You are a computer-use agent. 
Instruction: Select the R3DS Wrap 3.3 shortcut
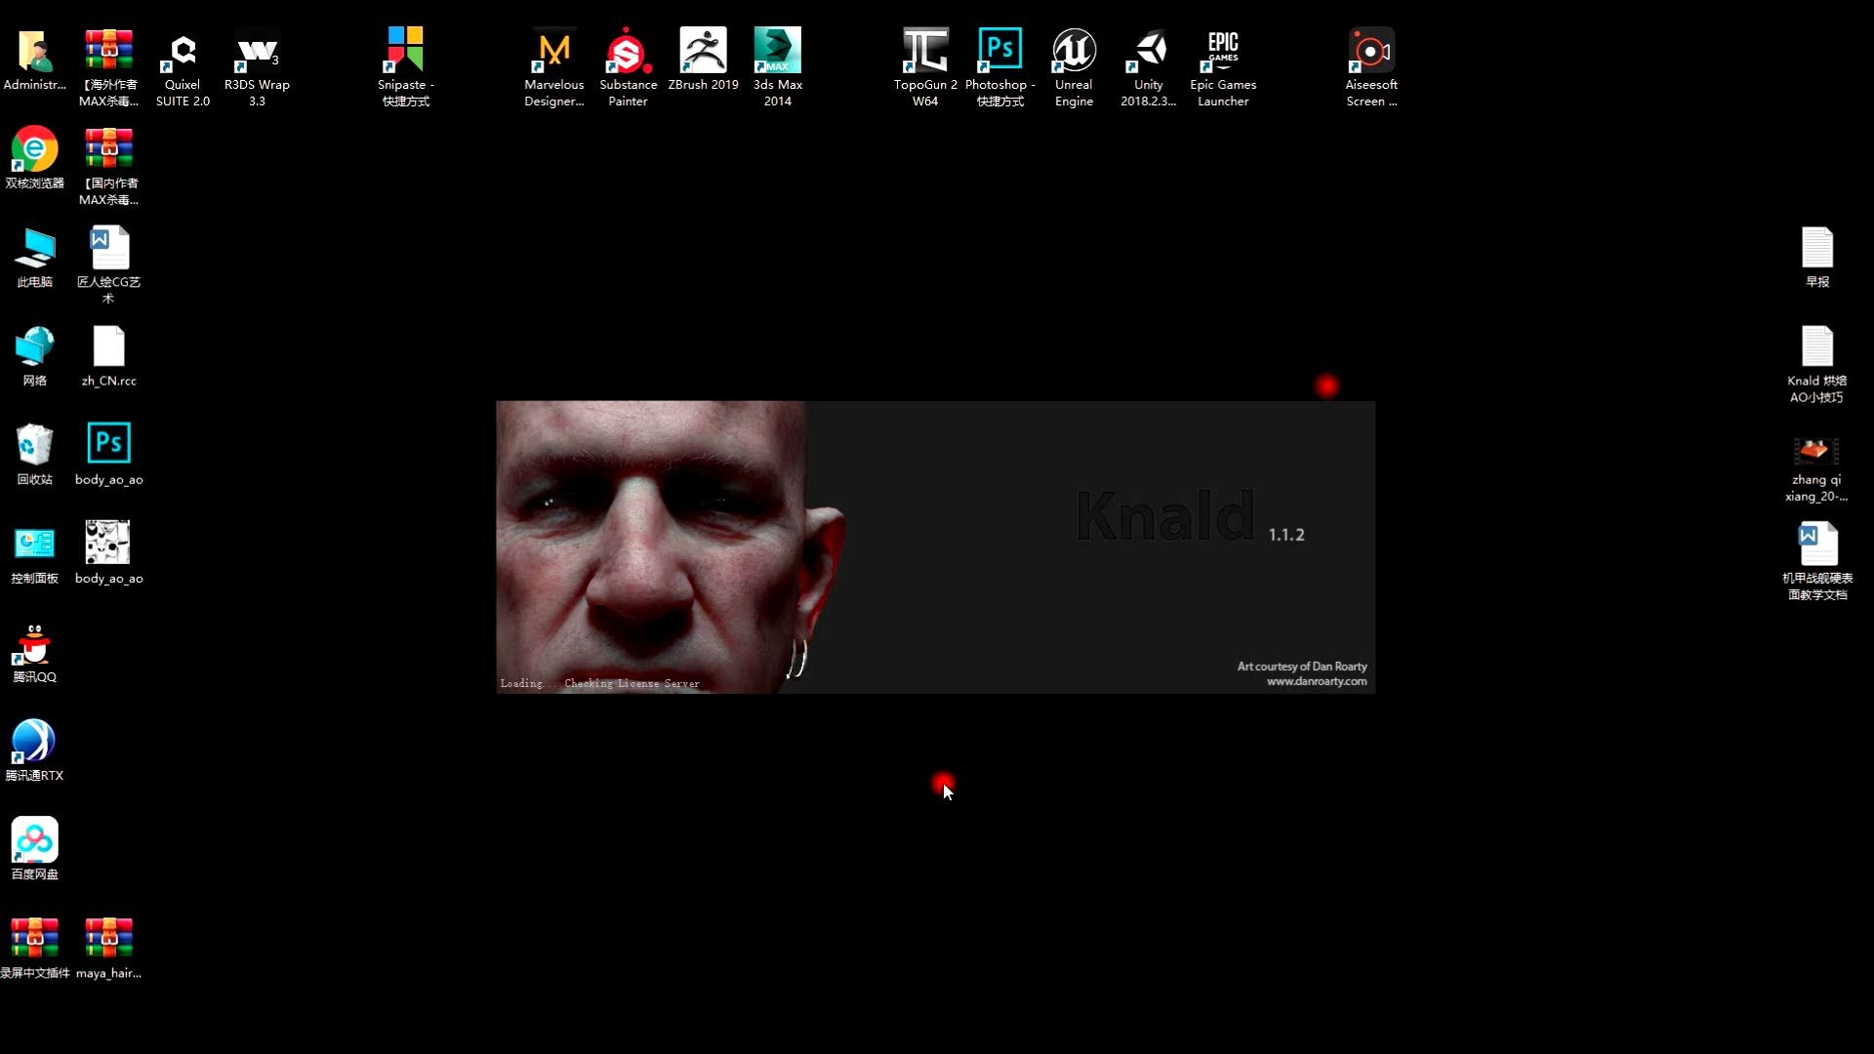coord(257,52)
